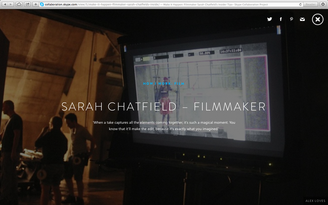The image size is (328, 205).
Task: Open a new tab with the plus button
Action: [x=35, y=4]
